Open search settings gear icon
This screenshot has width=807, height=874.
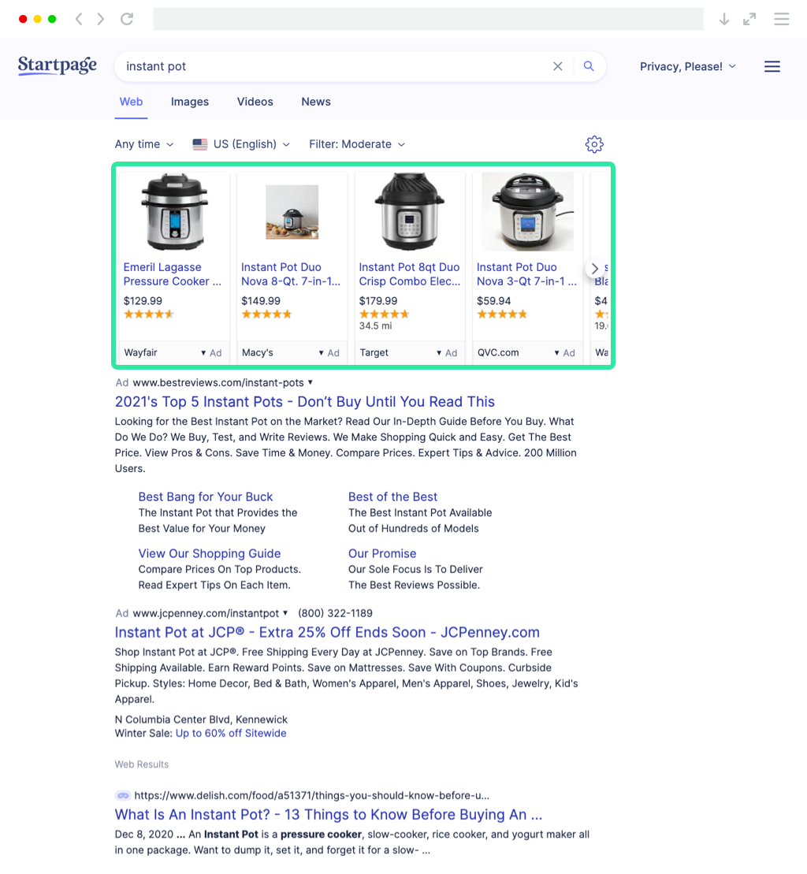(x=594, y=144)
